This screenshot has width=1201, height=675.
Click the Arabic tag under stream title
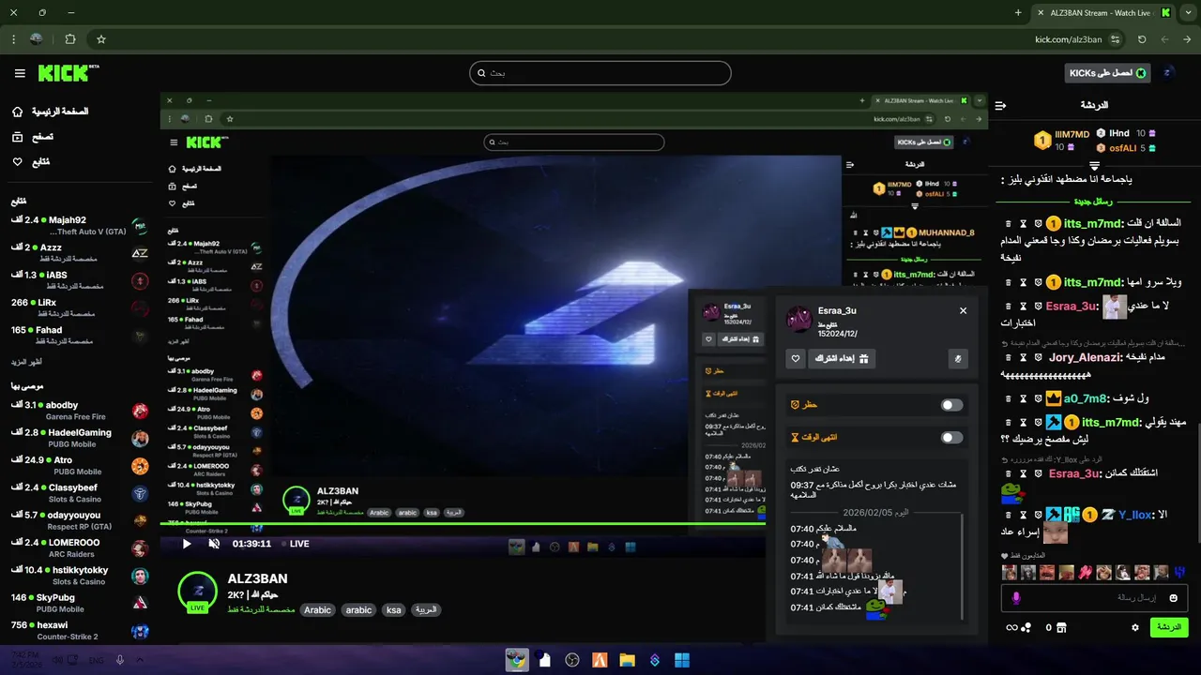[317, 609]
